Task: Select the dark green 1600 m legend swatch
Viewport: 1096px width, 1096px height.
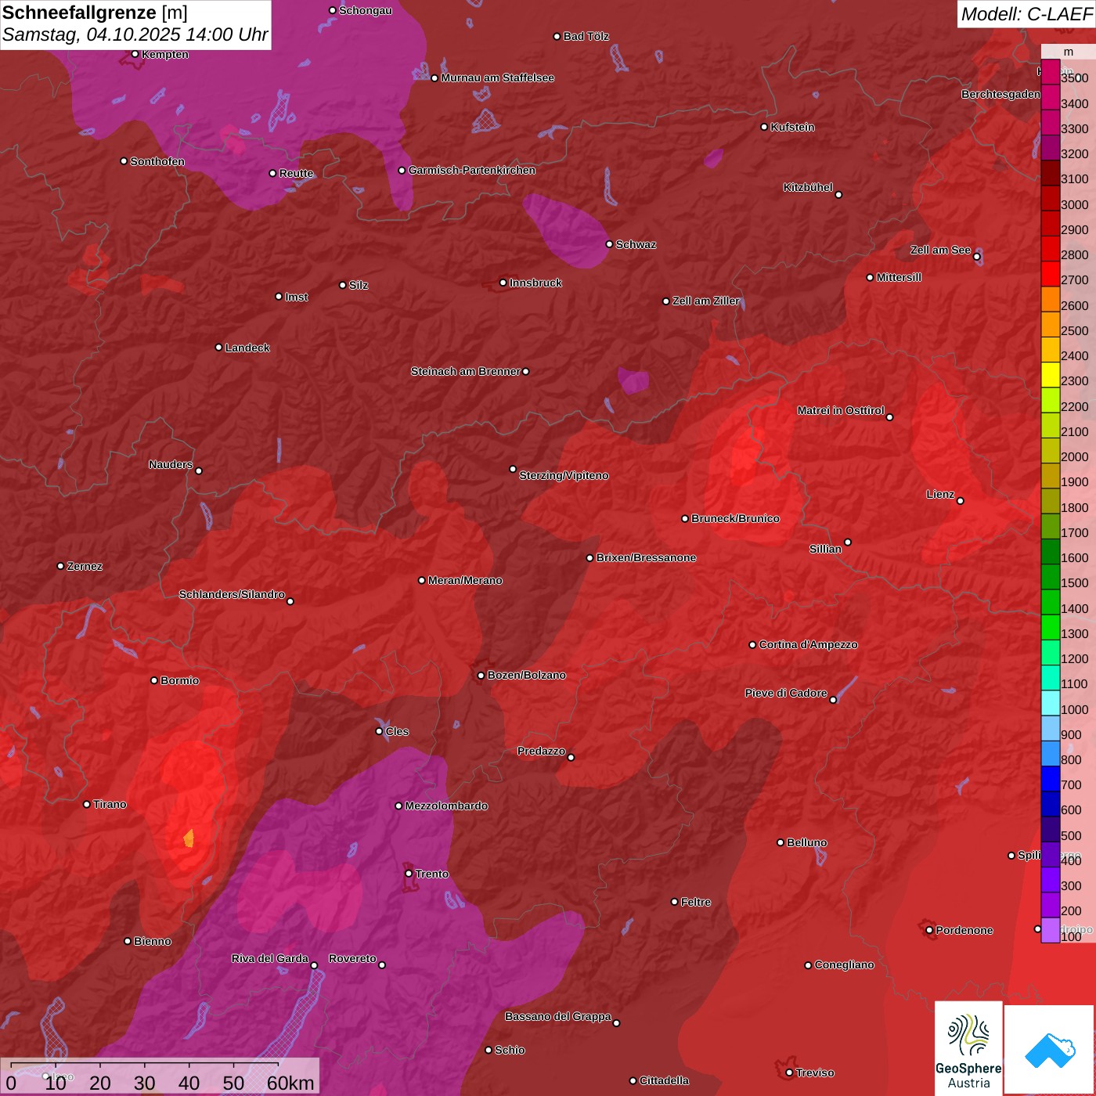Action: pyautogui.click(x=1051, y=552)
